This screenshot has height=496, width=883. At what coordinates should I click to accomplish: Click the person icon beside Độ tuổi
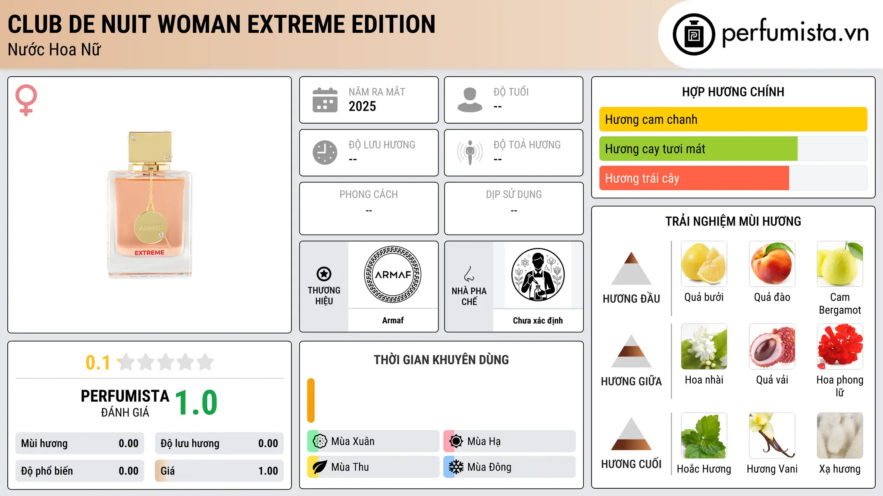click(470, 100)
